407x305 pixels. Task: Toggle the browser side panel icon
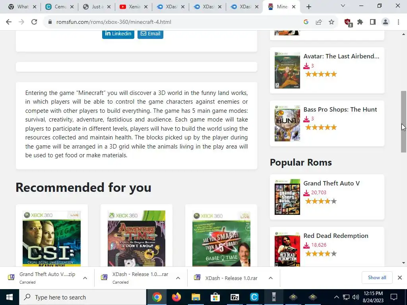[373, 22]
